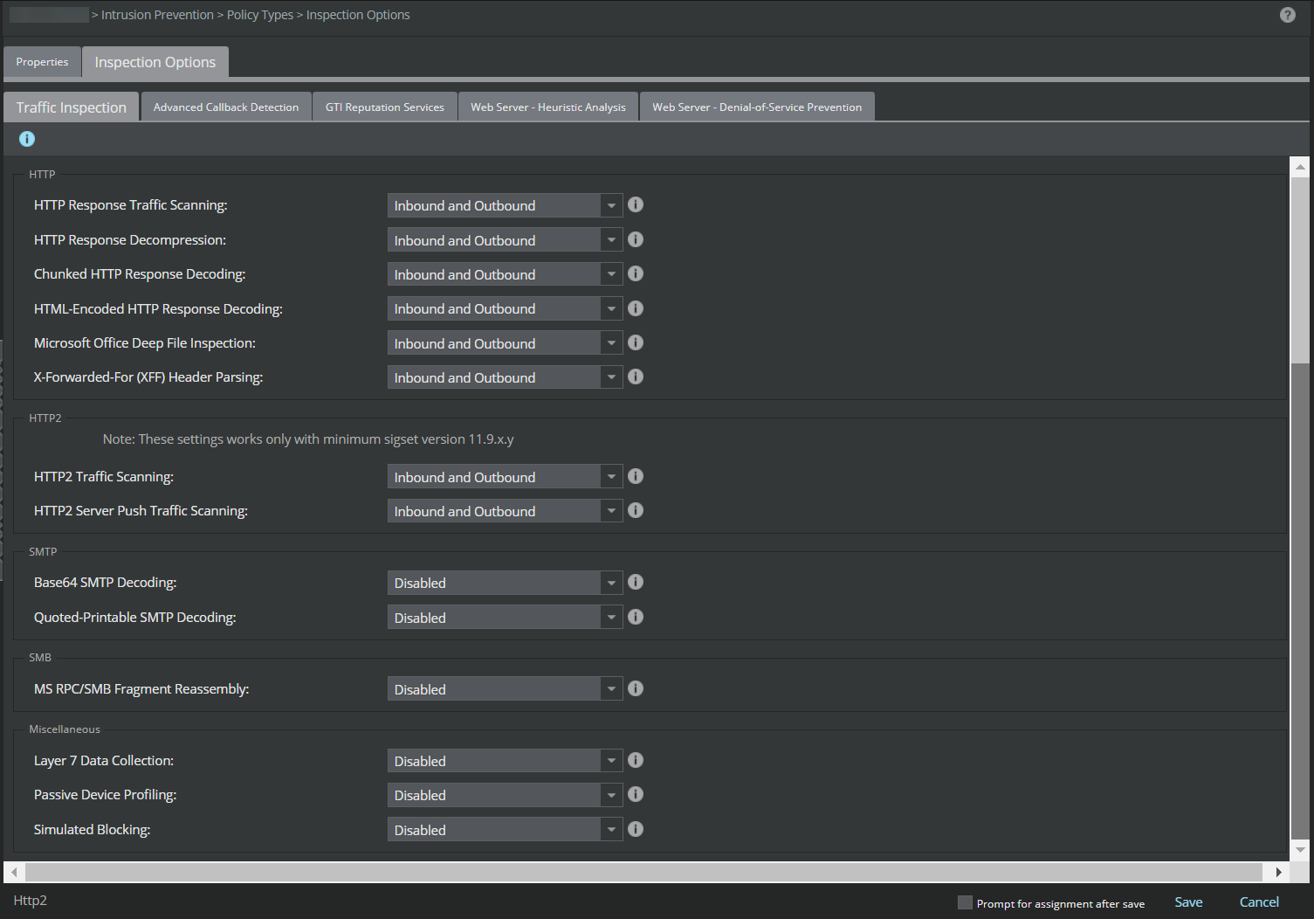This screenshot has width=1314, height=919.
Task: Show info for Layer 7 Data Collection
Action: coord(636,760)
